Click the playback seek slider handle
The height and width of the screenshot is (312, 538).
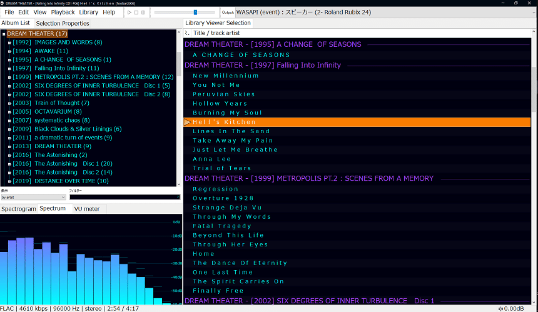coord(195,13)
